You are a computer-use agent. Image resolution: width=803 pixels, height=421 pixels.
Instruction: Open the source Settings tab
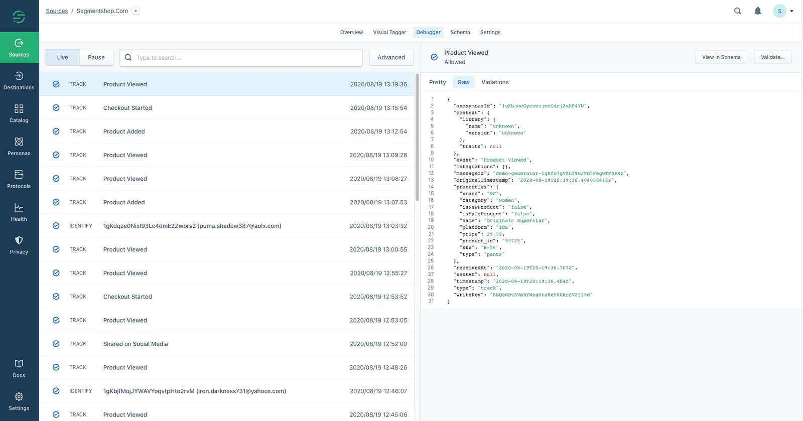[x=490, y=32]
